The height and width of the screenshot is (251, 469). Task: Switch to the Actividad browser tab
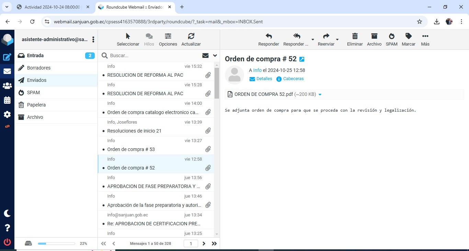click(x=52, y=7)
